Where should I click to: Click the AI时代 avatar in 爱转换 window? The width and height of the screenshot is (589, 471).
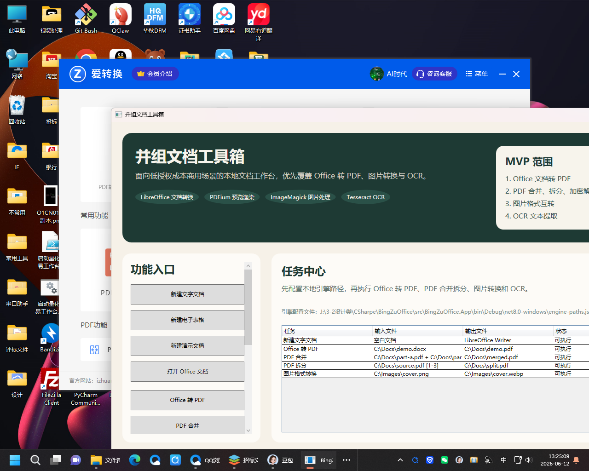(x=377, y=74)
